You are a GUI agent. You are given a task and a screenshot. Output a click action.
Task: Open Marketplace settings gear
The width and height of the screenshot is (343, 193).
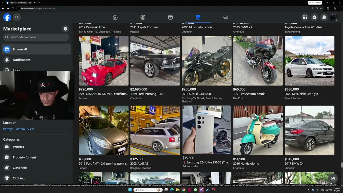coord(65,29)
